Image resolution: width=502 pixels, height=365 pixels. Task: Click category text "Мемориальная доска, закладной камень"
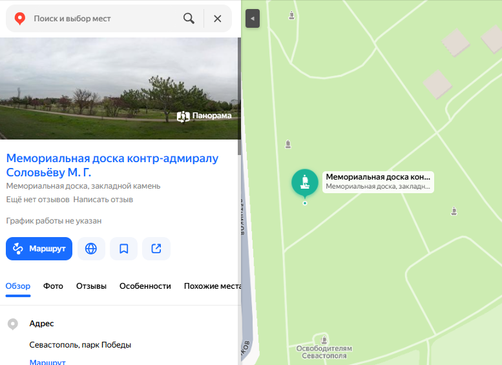coord(83,186)
